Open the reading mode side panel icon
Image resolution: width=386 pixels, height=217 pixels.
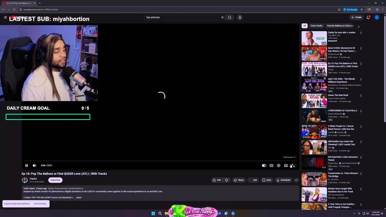[369, 10]
